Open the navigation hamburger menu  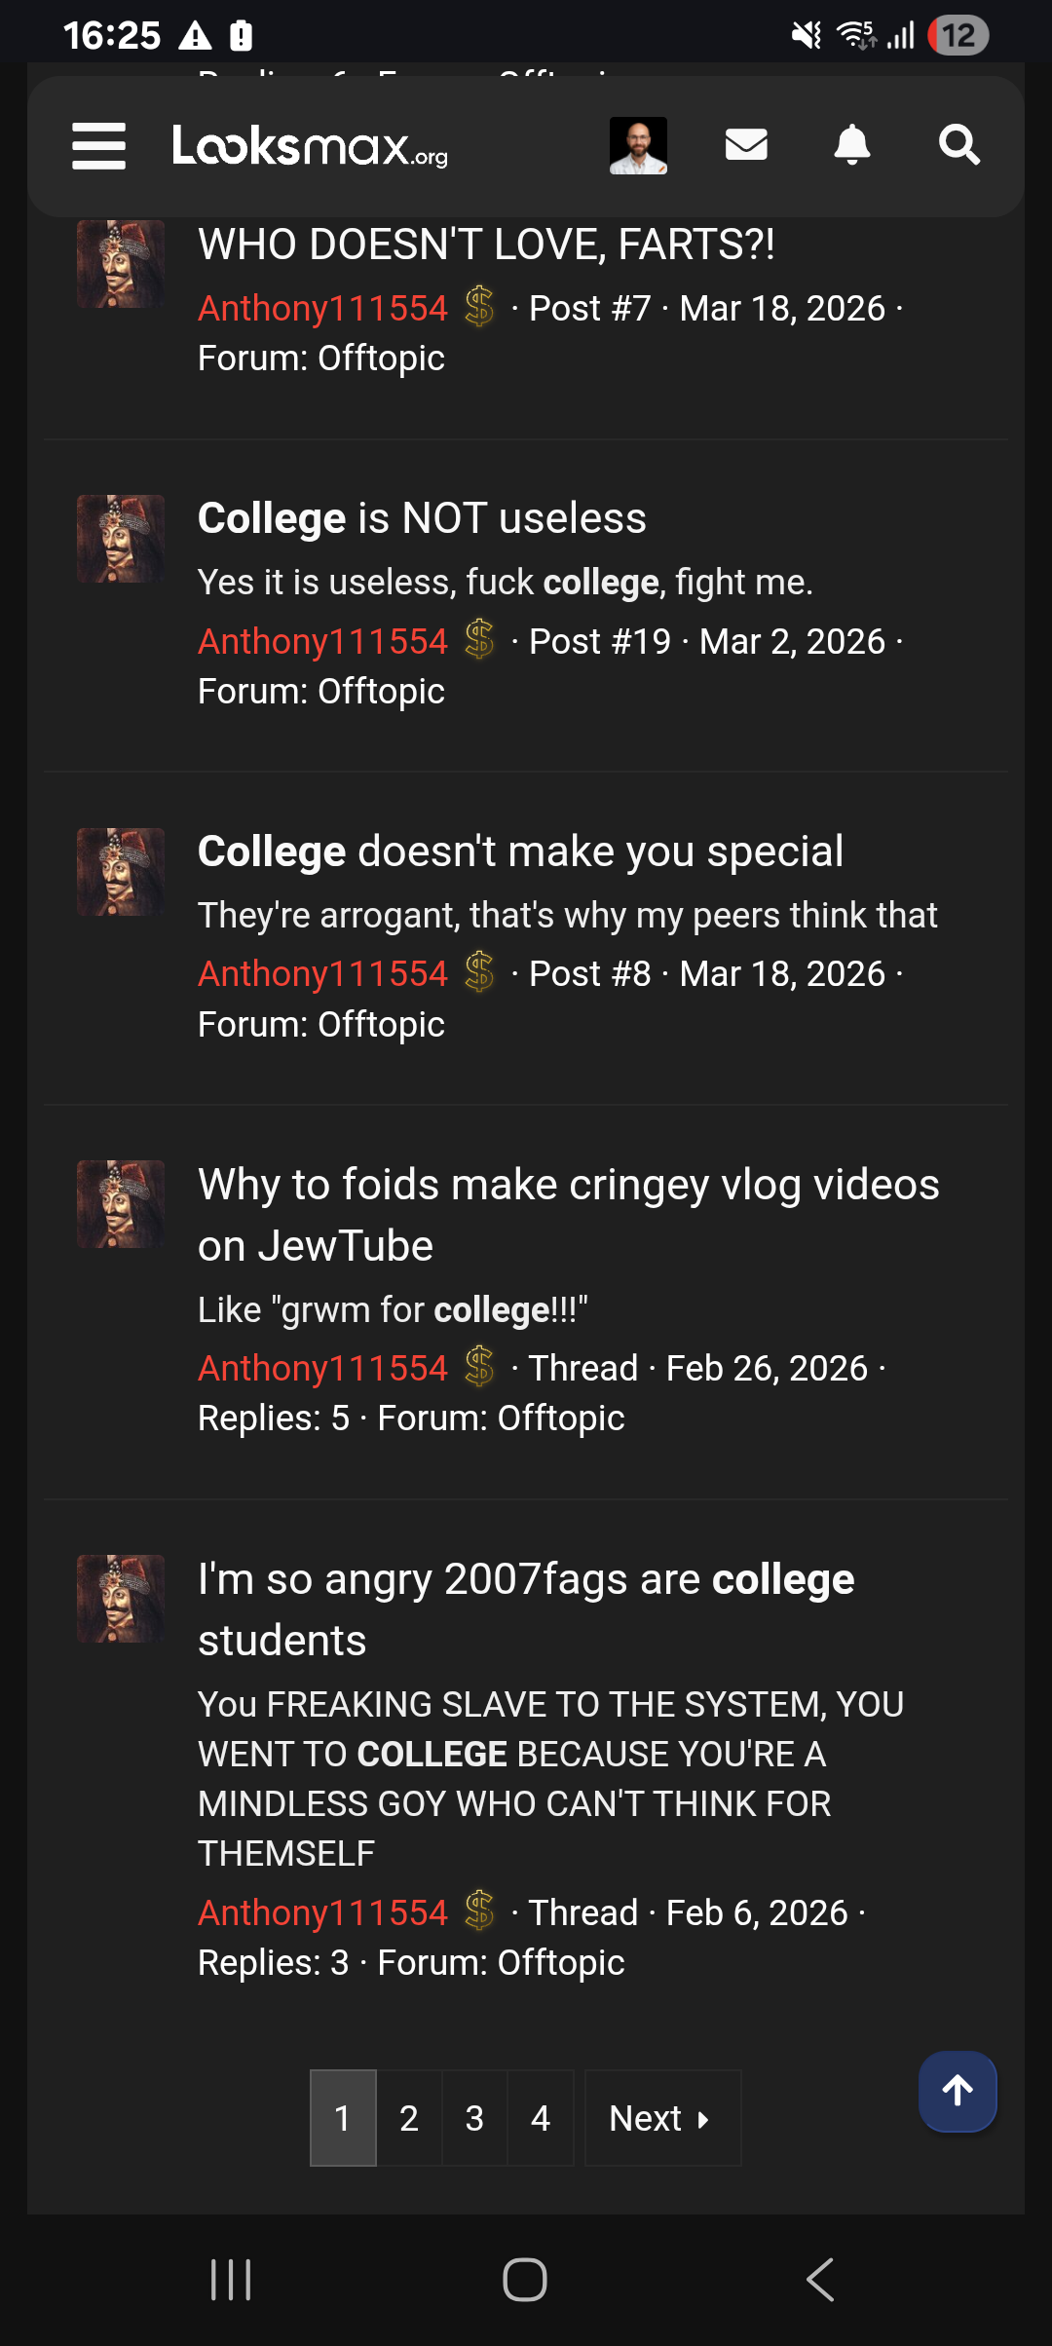tap(98, 144)
